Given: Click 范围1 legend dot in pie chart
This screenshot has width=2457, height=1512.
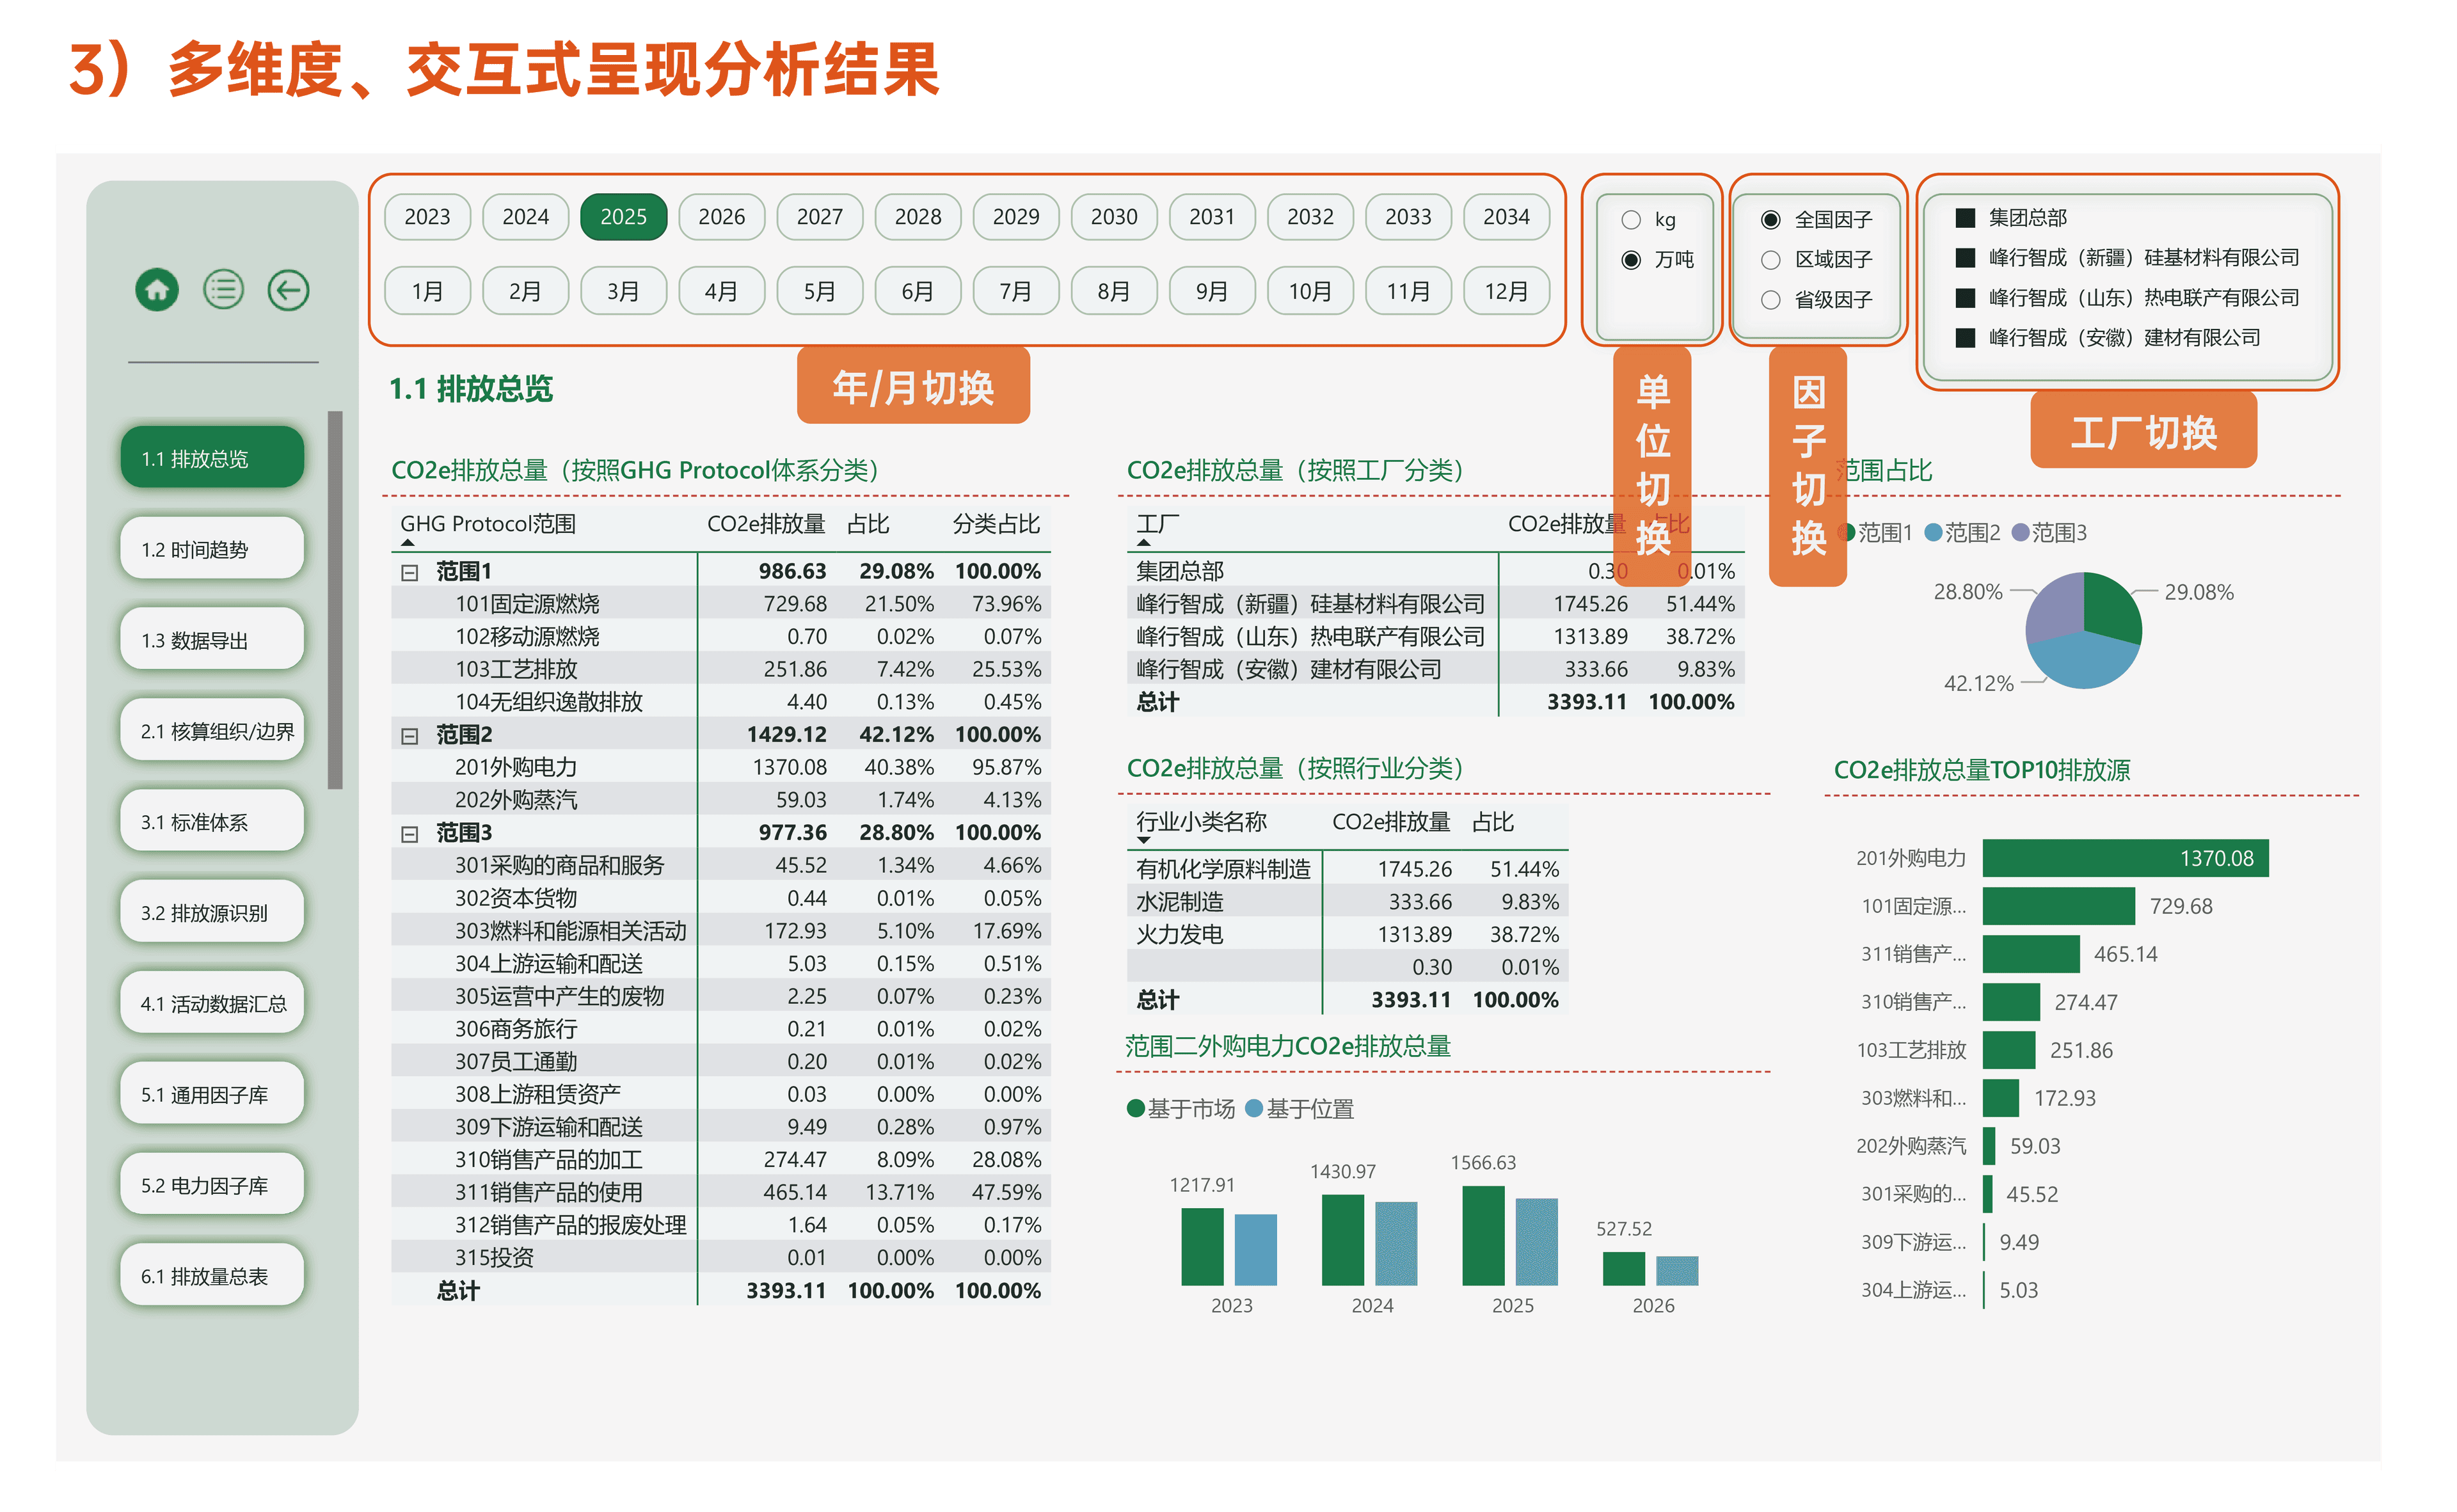Looking at the screenshot, I should click(x=1847, y=533).
